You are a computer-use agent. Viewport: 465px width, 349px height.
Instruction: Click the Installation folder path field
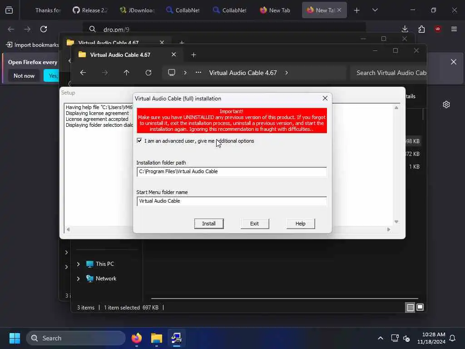click(x=232, y=171)
